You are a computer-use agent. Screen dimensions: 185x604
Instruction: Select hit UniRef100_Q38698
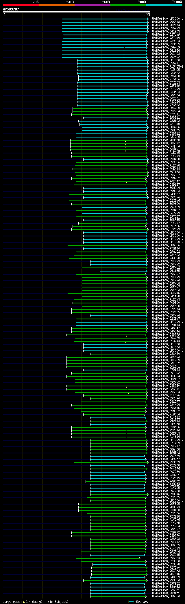pos(166,539)
